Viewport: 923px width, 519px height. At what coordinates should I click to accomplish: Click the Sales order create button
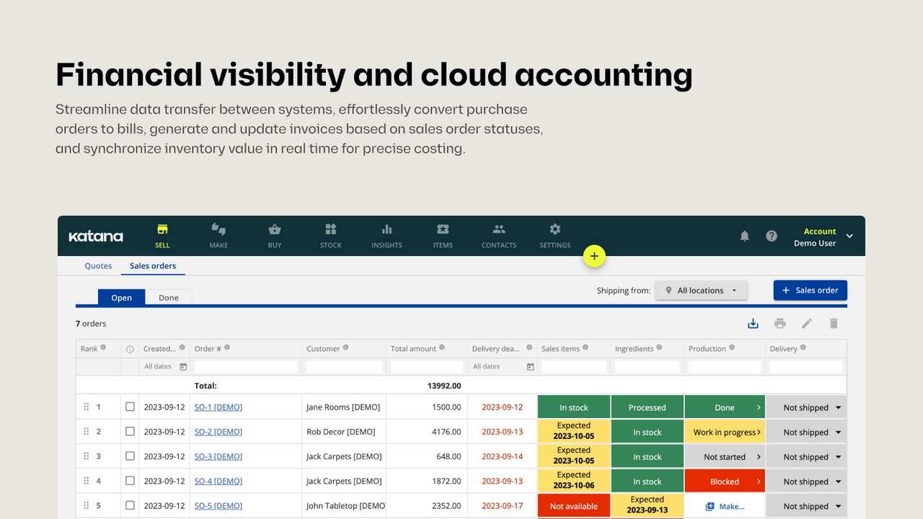click(810, 290)
